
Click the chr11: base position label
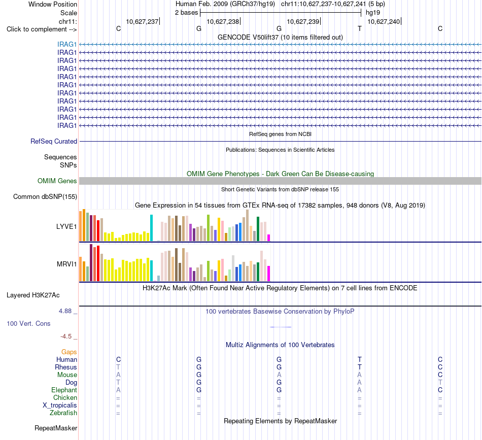pos(68,21)
